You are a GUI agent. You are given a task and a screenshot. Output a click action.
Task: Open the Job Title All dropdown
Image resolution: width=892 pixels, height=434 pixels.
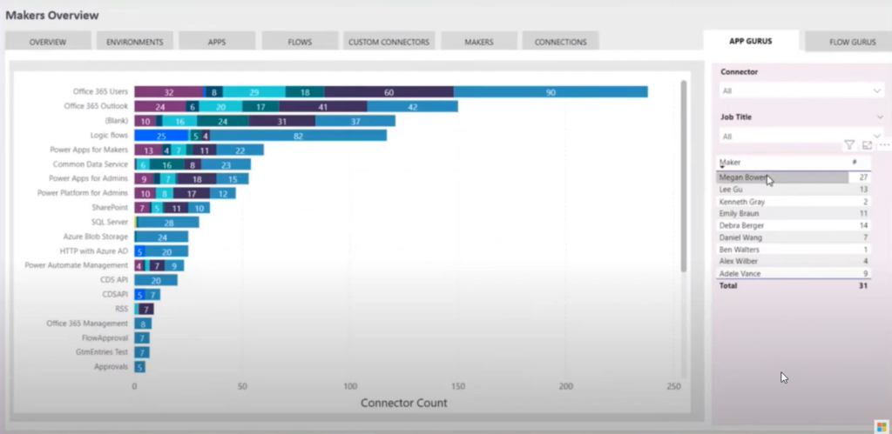point(801,137)
